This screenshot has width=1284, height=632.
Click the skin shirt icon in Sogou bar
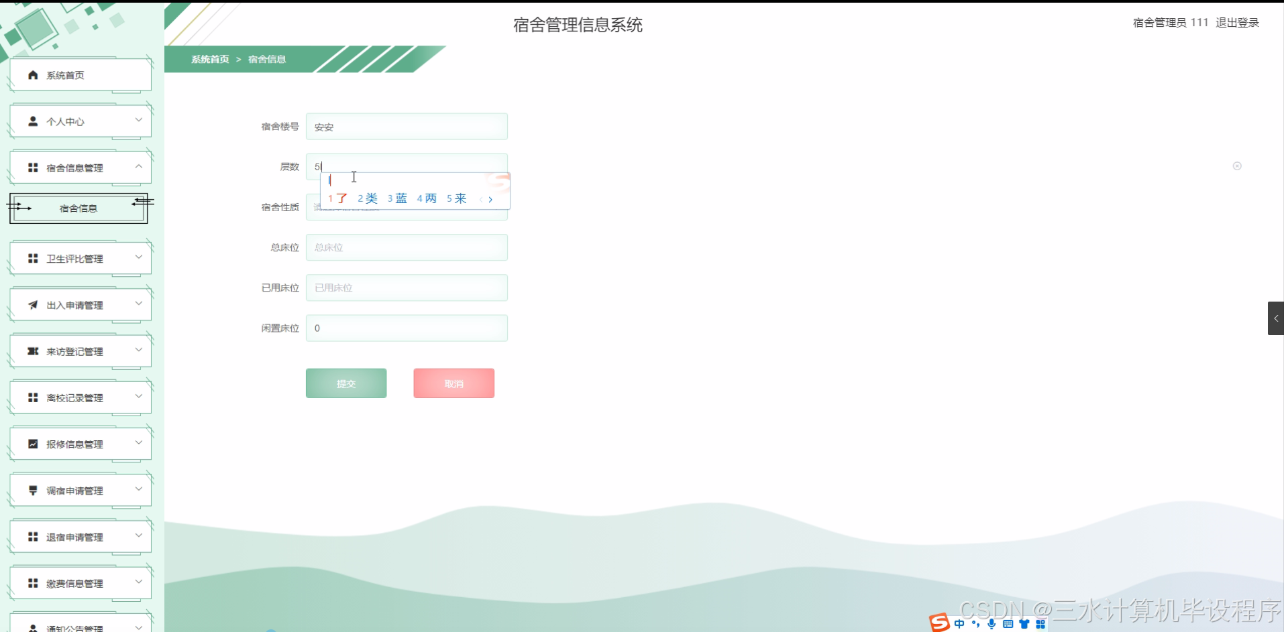coord(1024,623)
